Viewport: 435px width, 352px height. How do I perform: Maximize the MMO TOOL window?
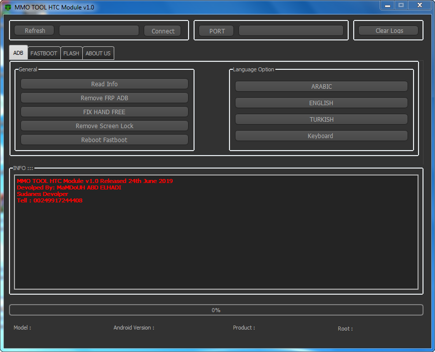tap(401, 5)
